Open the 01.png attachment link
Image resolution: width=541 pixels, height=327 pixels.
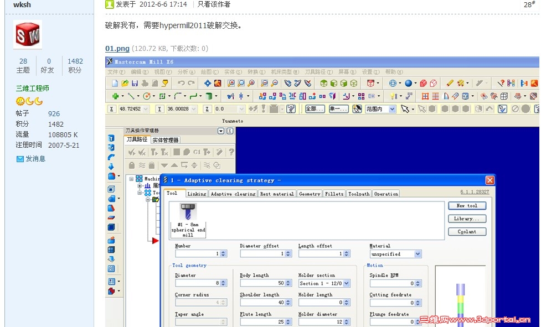click(117, 48)
